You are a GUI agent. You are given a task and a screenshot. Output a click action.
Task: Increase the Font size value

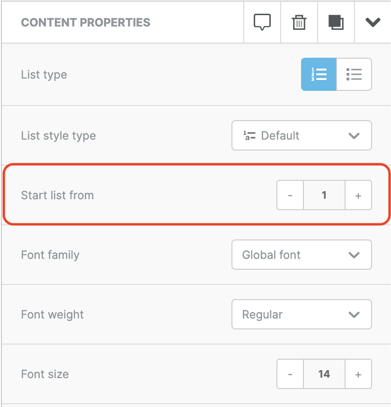[358, 374]
